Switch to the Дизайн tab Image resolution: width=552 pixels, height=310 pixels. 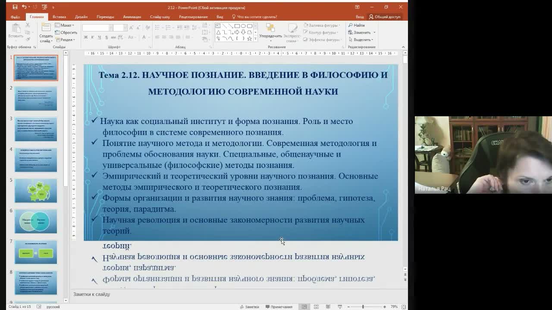coord(81,17)
